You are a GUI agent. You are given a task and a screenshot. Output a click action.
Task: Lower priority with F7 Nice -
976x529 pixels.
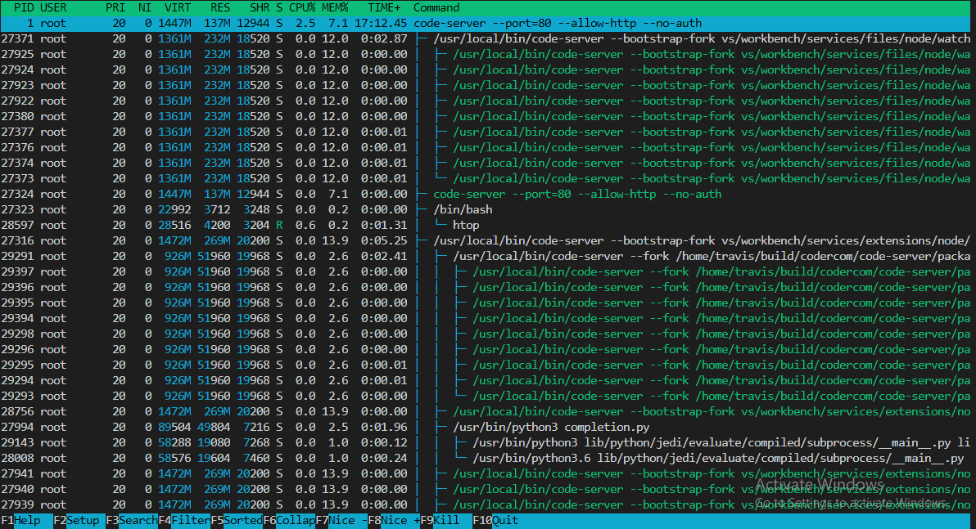point(341,520)
